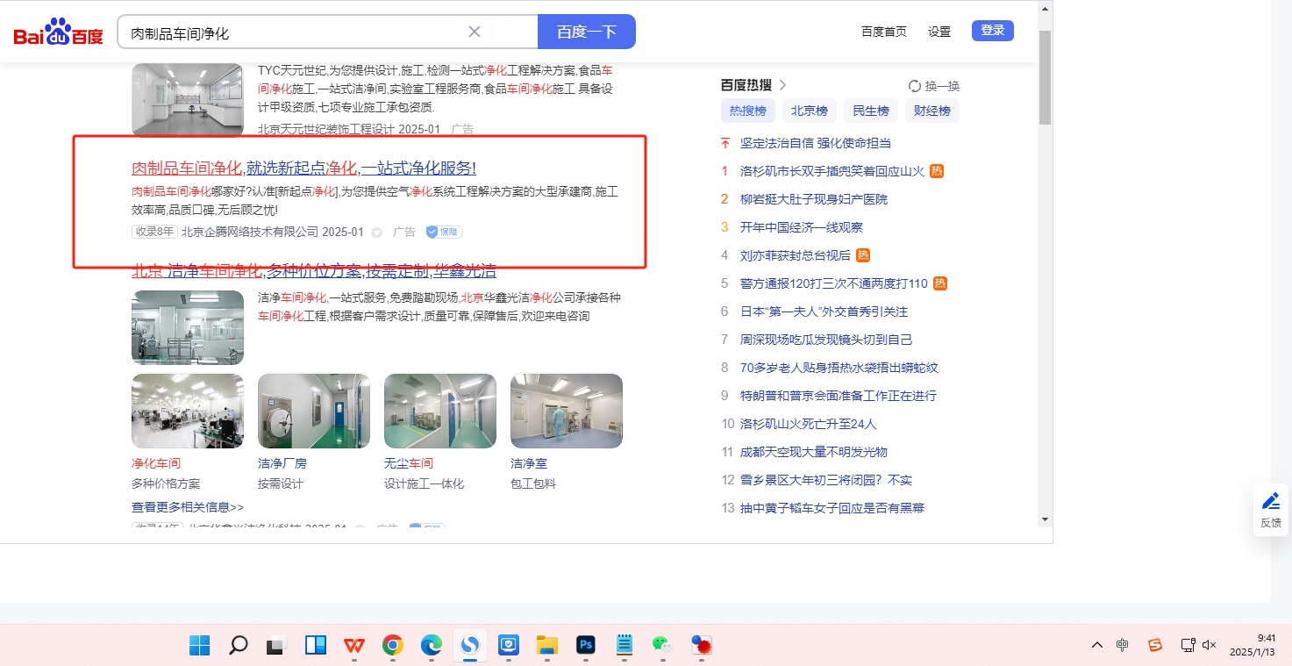This screenshot has height=666, width=1292.
Task: Click the 百度一下 search button
Action: pyautogui.click(x=587, y=32)
